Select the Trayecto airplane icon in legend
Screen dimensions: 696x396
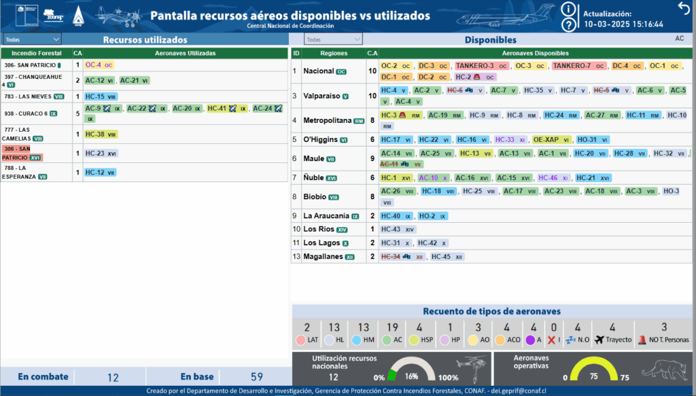click(599, 340)
